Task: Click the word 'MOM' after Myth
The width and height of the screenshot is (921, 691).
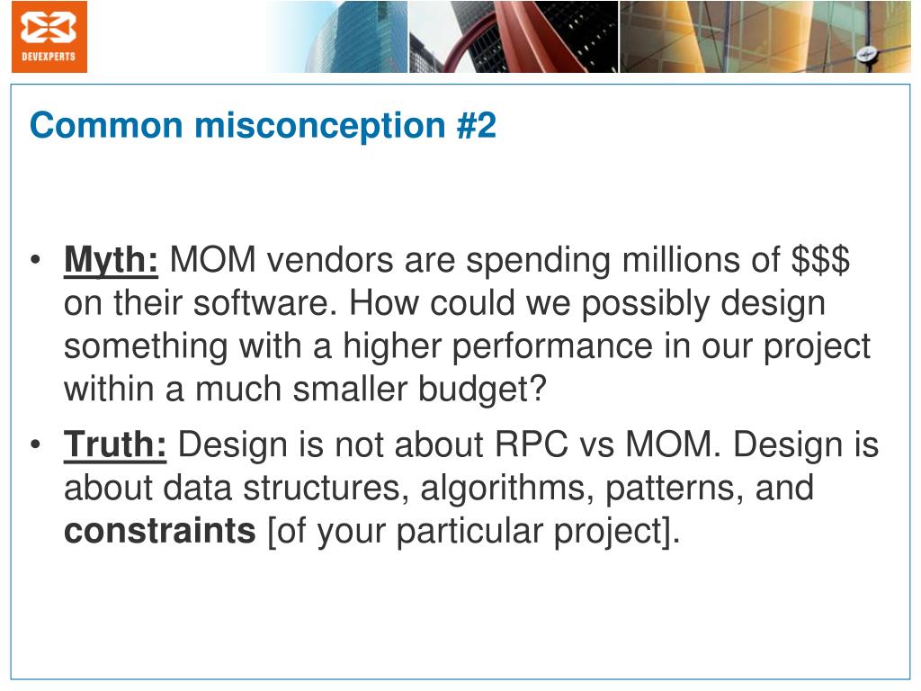Action: 212,259
